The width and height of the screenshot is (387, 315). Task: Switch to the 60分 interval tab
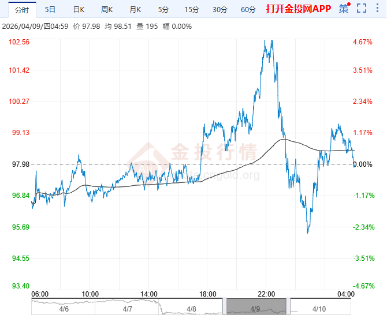tap(248, 10)
